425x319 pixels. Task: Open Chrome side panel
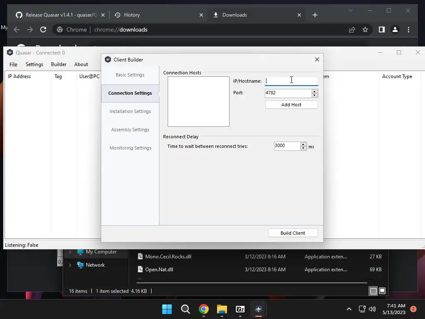click(382, 29)
